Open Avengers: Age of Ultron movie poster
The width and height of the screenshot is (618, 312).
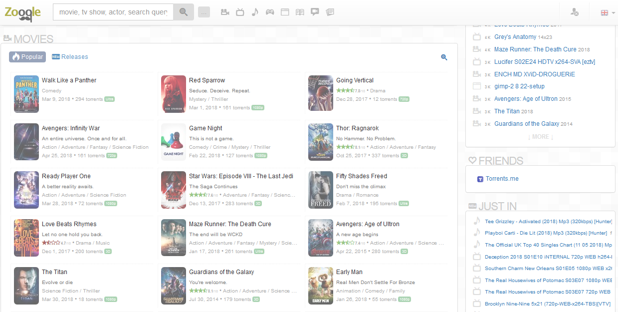[x=321, y=238]
